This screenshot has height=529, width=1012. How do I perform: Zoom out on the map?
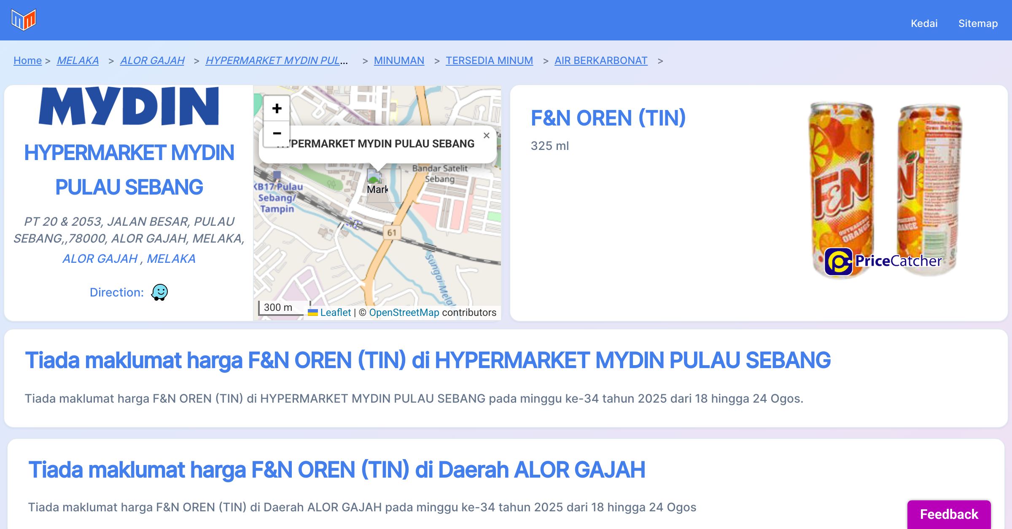pyautogui.click(x=277, y=134)
